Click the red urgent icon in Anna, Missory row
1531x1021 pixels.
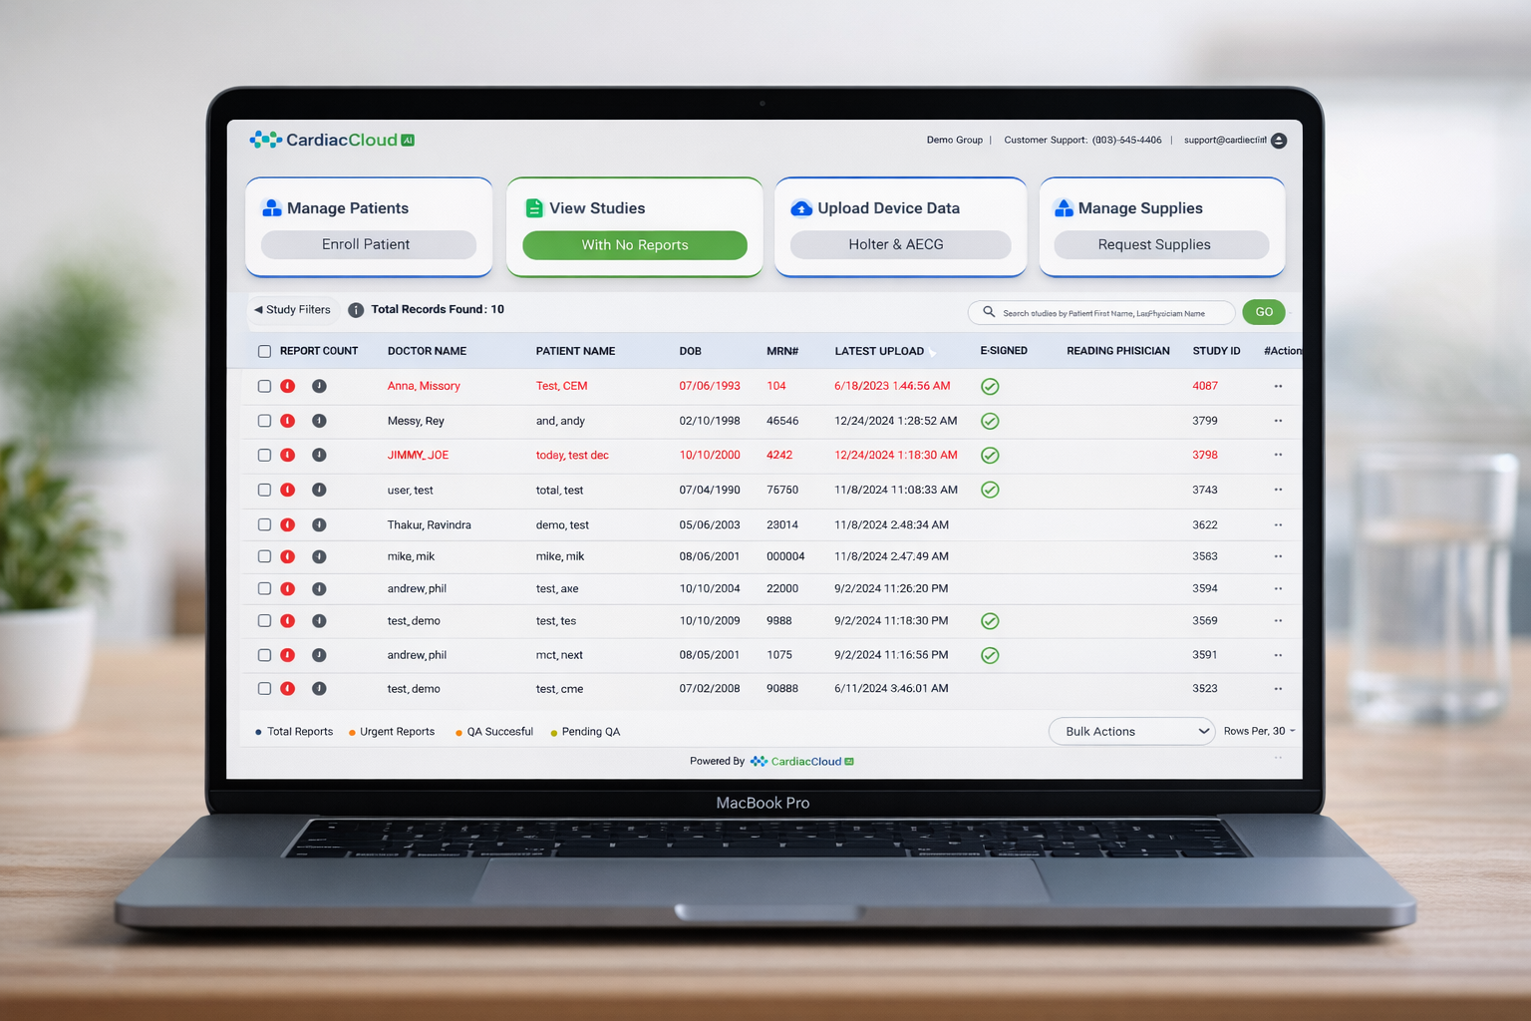288,386
